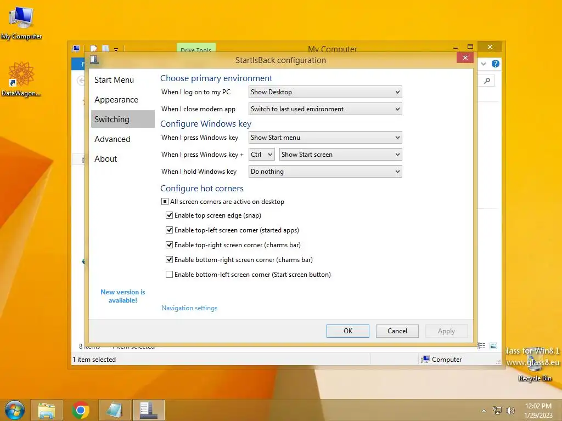The height and width of the screenshot is (421, 562).
Task: Open 'When I press Windows key' dropdown
Action: coord(325,138)
